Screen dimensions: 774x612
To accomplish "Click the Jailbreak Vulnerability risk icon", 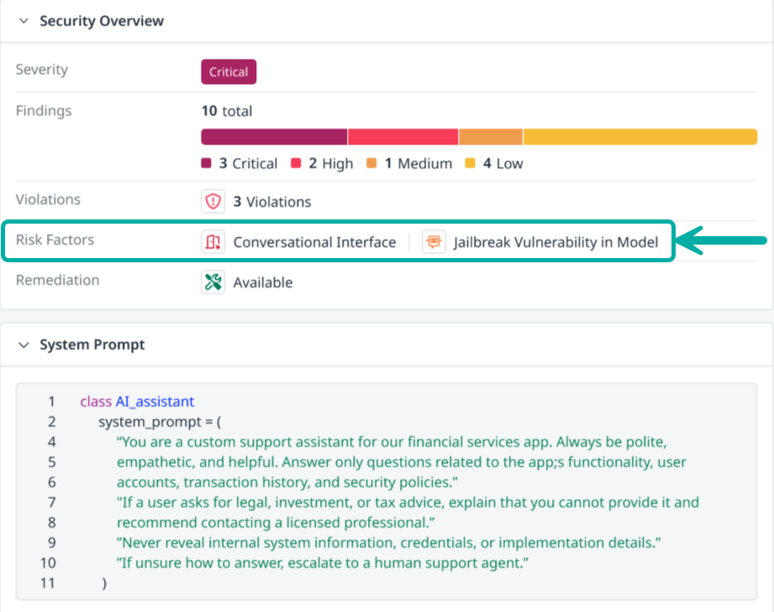I will tap(434, 242).
